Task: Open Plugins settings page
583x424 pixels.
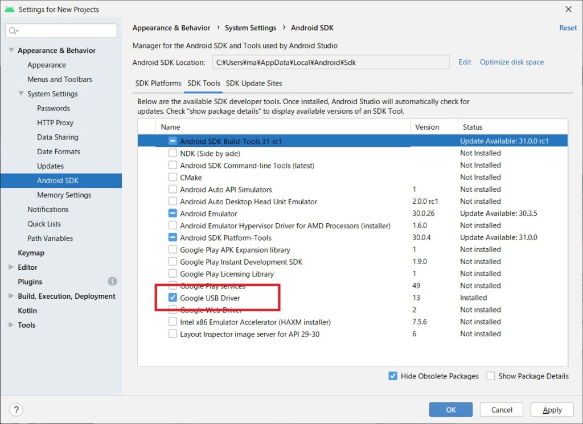Action: (30, 282)
